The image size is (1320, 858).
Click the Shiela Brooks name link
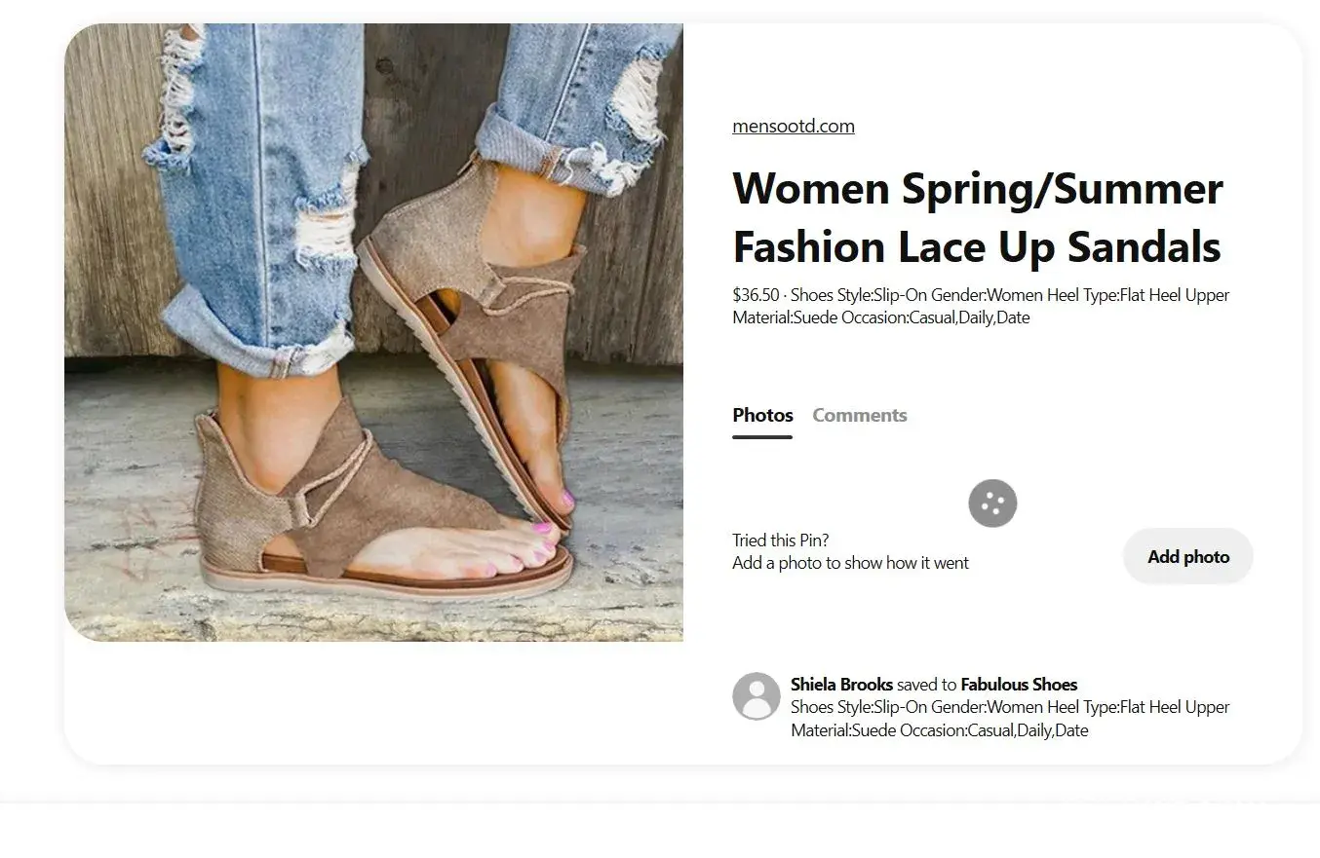pyautogui.click(x=841, y=685)
